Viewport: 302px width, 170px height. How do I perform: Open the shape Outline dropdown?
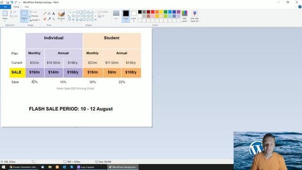click(x=104, y=12)
